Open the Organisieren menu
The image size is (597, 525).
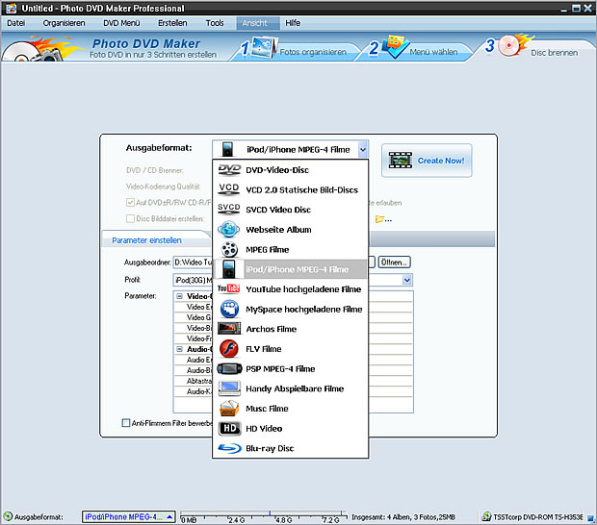[x=64, y=23]
